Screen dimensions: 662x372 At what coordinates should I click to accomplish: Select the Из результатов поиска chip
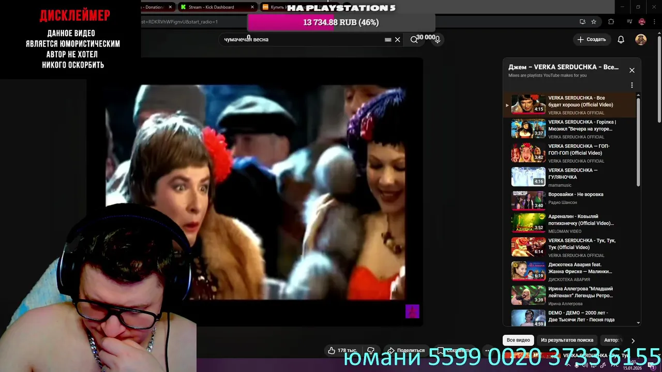pos(567,340)
